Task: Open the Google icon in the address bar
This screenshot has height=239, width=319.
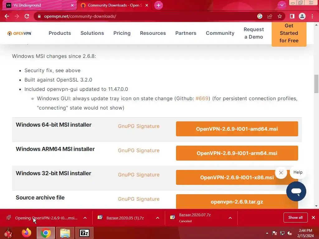Action: [260, 16]
